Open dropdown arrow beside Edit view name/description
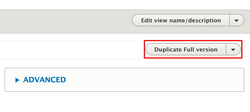The height and width of the screenshot is (112, 250). (x=236, y=20)
